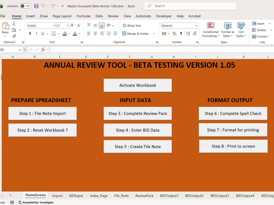Viewport: 274px width, 205px height.
Task: Select column E header
Action: [x=108, y=57]
